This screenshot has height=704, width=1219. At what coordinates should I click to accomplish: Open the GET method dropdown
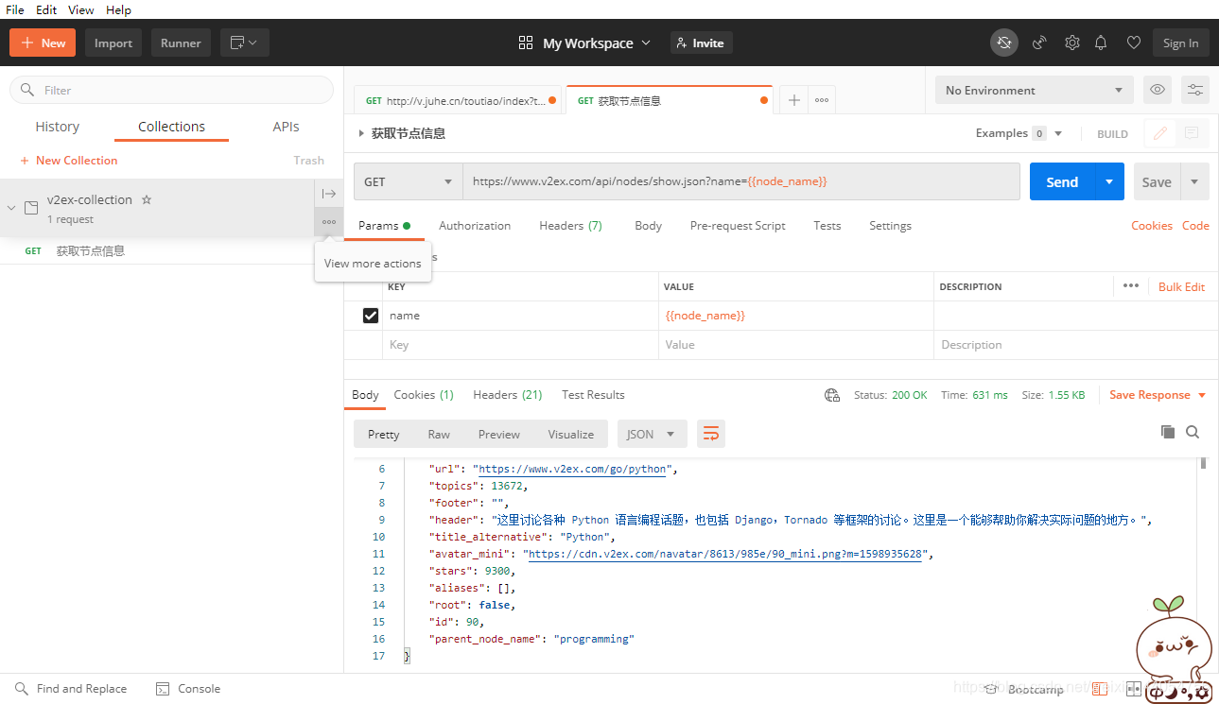click(x=409, y=181)
